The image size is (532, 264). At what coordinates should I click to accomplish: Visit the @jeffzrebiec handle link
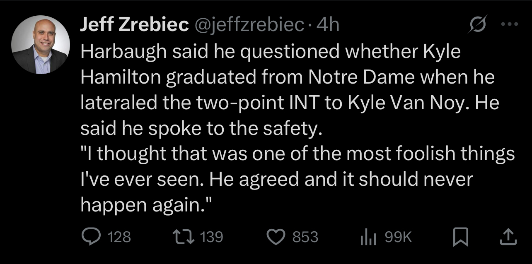tap(251, 26)
